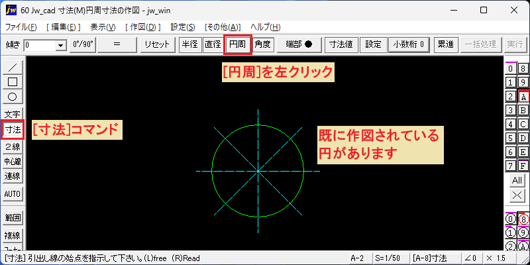Click the リセット reset button
Image resolution: width=530 pixels, height=265 pixels.
click(x=158, y=44)
